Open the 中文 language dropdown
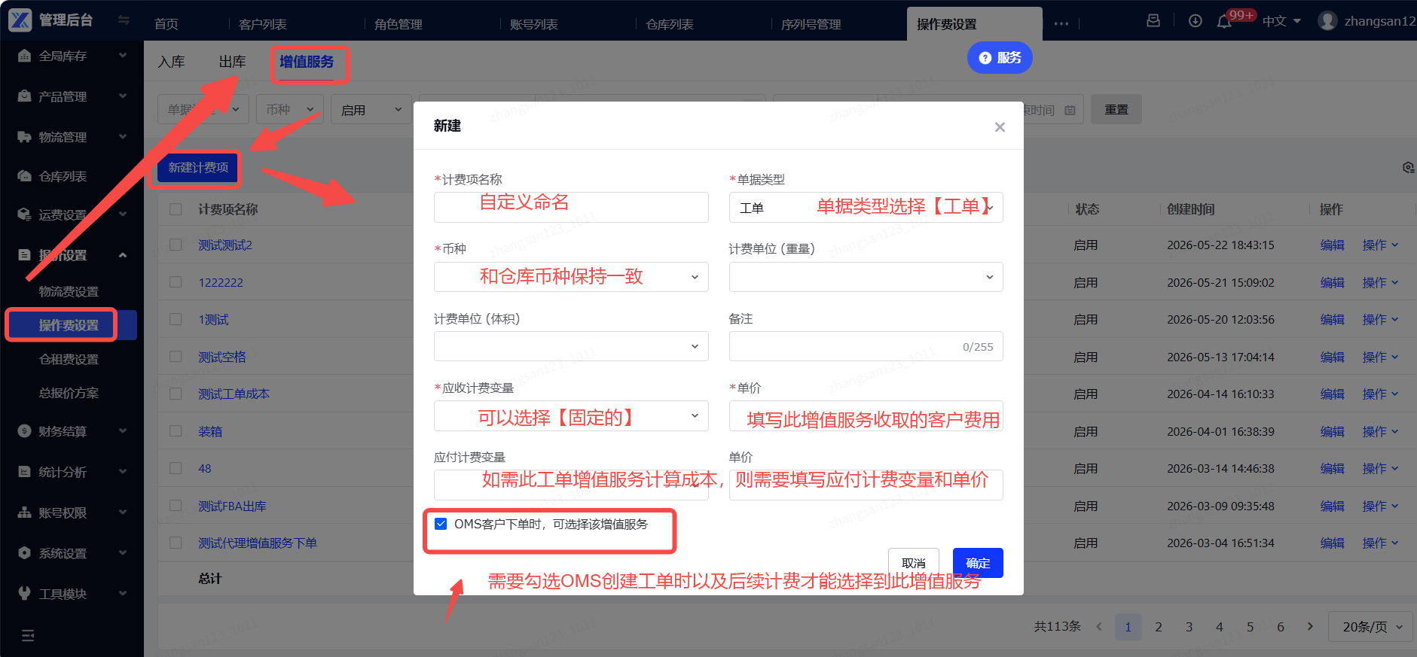Image resolution: width=1417 pixels, height=657 pixels. [1281, 21]
